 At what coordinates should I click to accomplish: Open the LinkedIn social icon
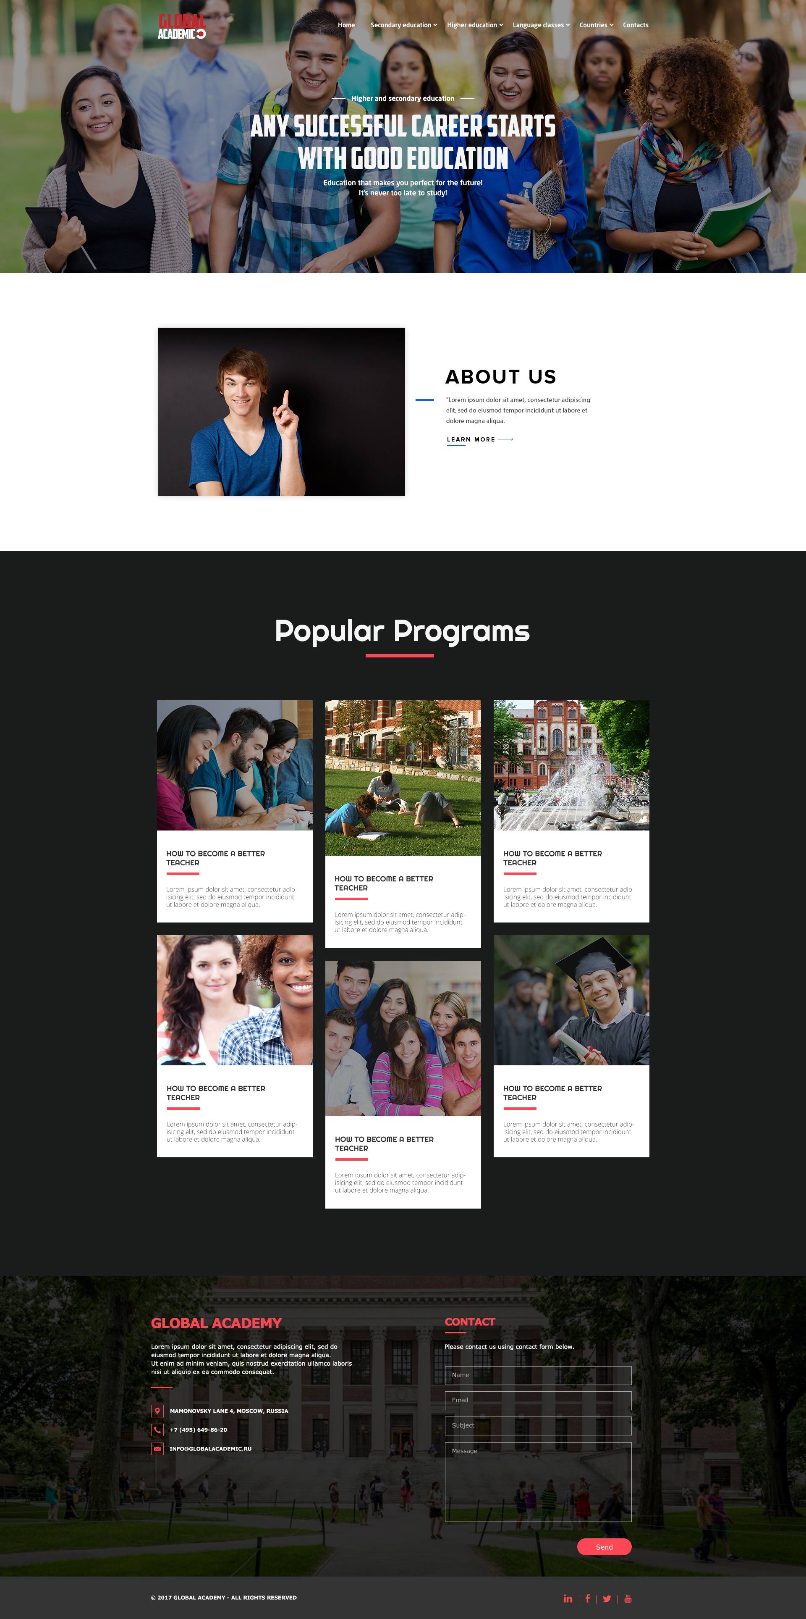(x=568, y=1598)
